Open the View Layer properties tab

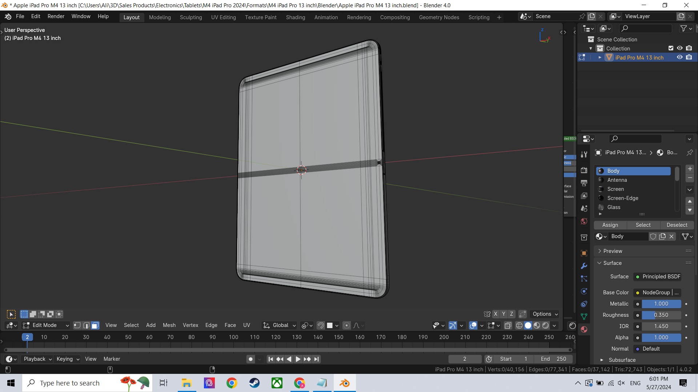click(584, 196)
